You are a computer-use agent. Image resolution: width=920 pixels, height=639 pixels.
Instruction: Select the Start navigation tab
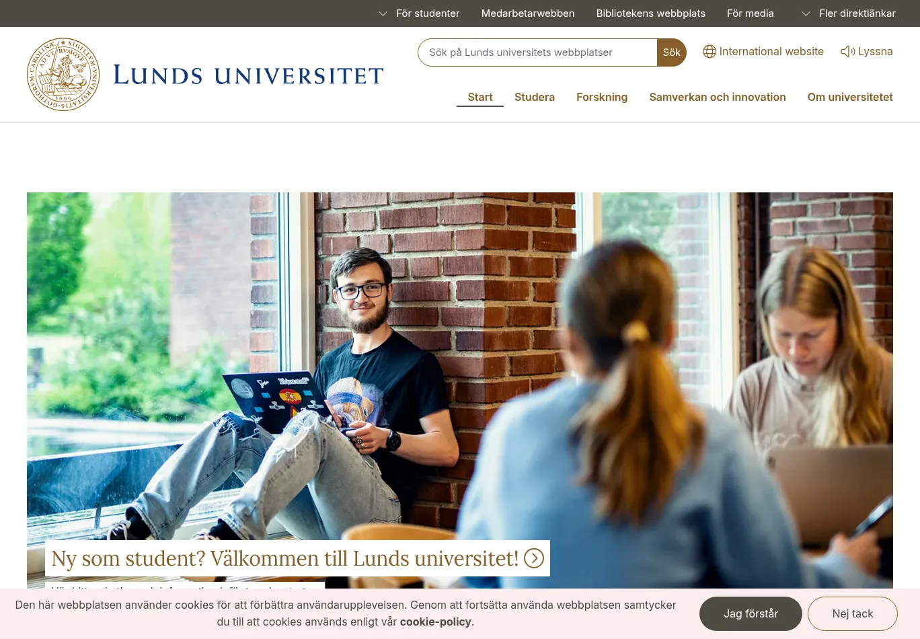click(x=480, y=97)
